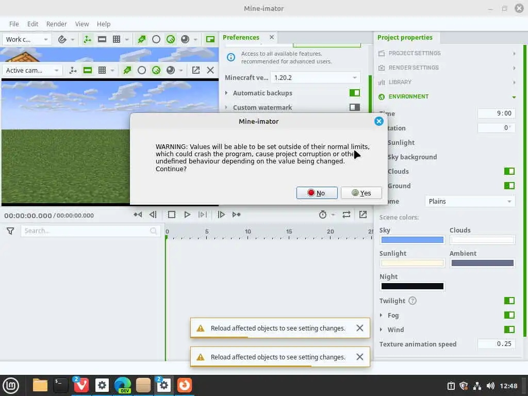Toggle Ground environment switch
Image resolution: width=528 pixels, height=396 pixels.
(x=509, y=186)
